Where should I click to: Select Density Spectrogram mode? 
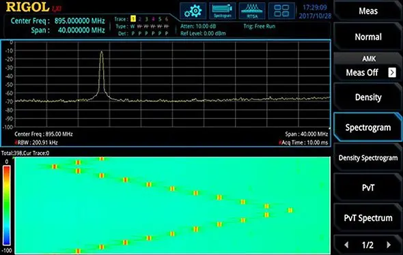click(x=368, y=157)
